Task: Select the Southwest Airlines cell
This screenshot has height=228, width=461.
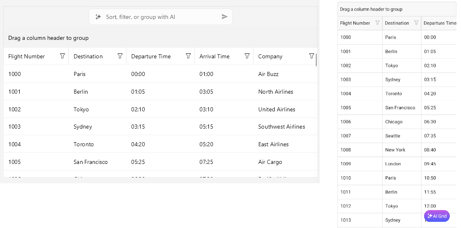Action: click(282, 127)
